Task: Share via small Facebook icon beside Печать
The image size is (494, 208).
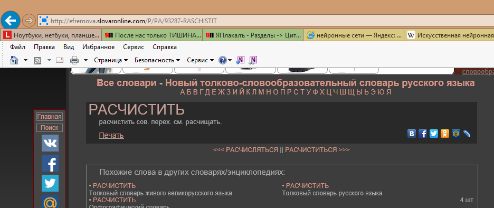Action: pos(423,134)
